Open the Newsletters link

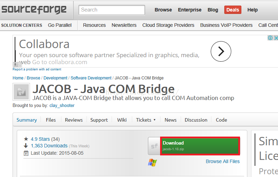(124, 25)
